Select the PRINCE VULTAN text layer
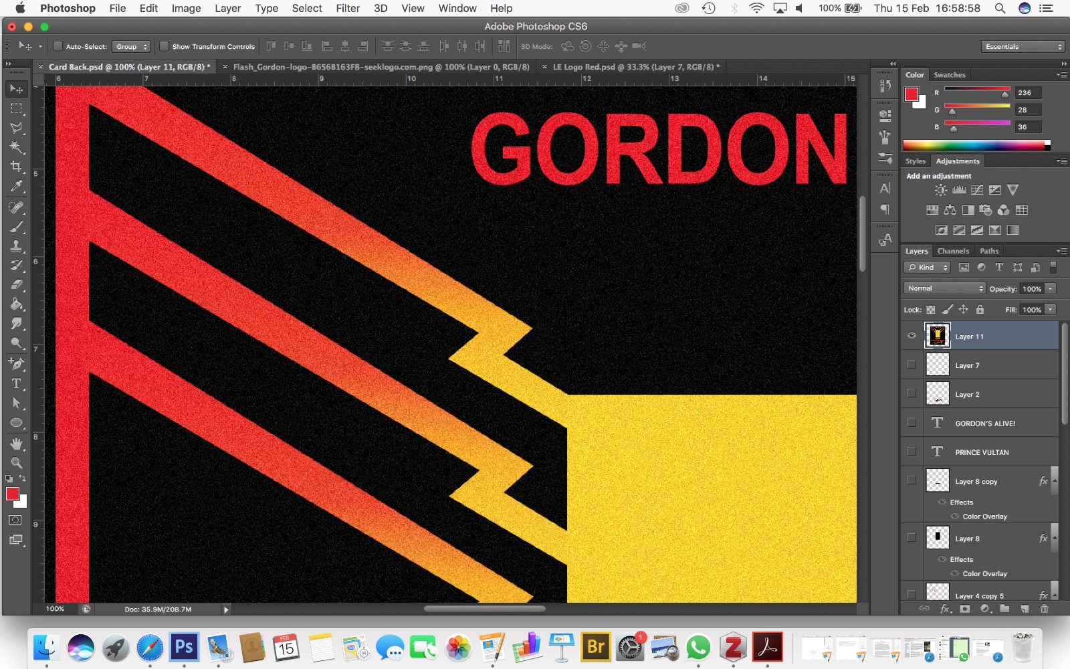 (980, 452)
